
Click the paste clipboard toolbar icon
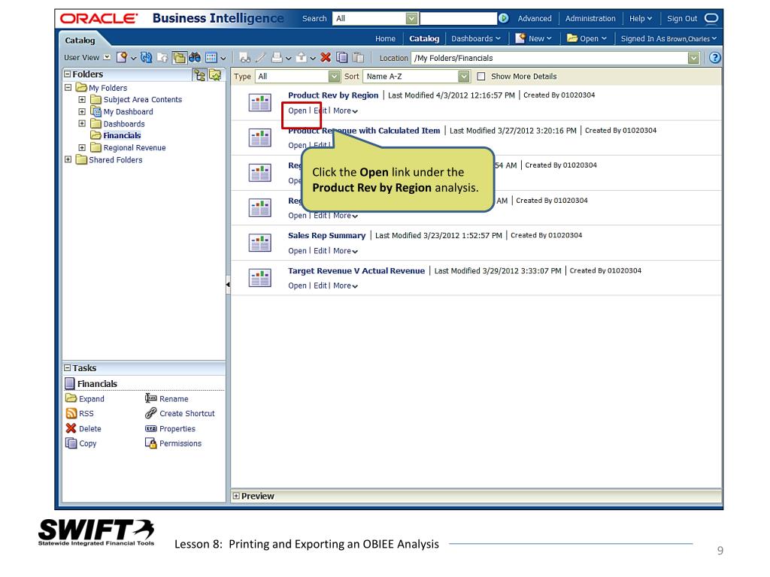click(359, 57)
